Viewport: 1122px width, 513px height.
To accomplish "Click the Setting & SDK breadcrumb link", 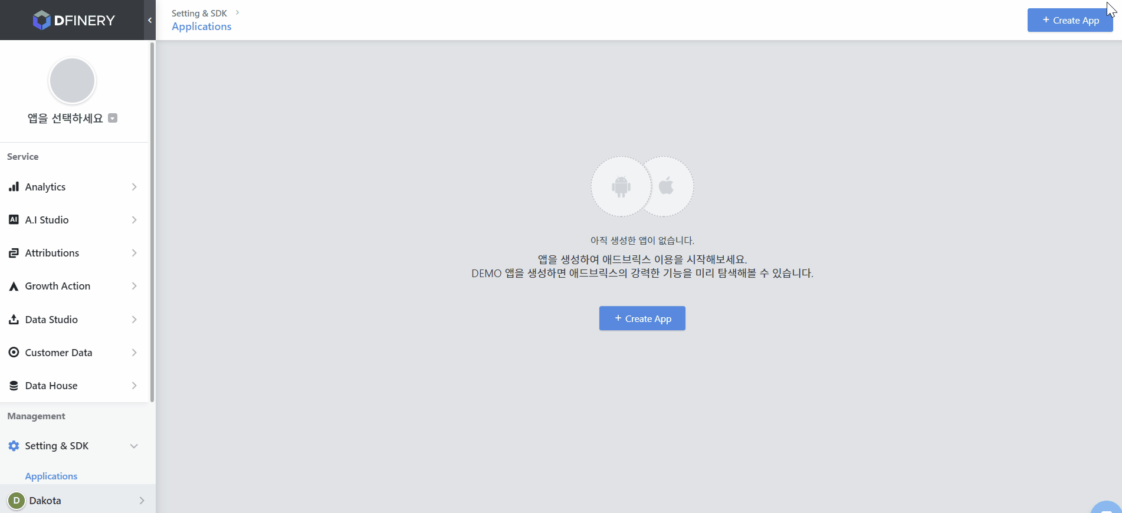I will tap(199, 13).
